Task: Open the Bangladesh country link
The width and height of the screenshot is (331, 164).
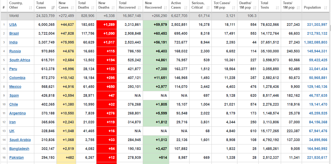Action: 19,149
